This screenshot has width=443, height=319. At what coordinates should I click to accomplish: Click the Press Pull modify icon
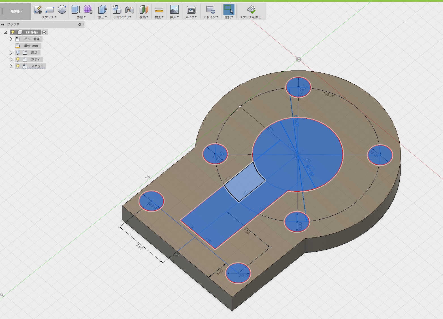[102, 10]
